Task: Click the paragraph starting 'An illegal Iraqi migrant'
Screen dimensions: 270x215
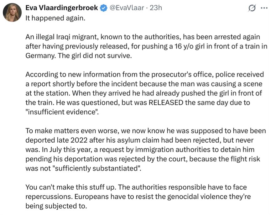Action: 146,46
